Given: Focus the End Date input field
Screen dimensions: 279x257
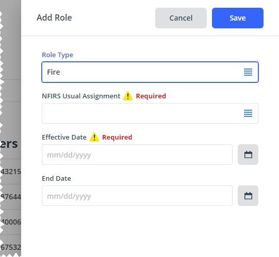Looking at the screenshot, I should 137,196.
